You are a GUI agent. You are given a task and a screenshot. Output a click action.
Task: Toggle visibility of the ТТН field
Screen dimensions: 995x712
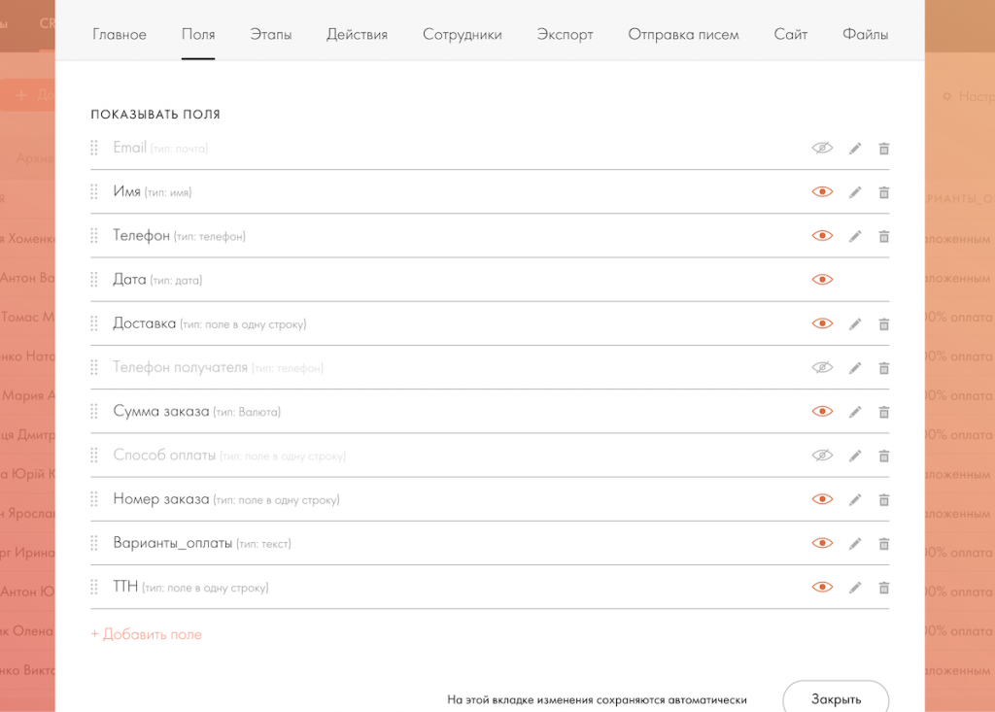[822, 588]
